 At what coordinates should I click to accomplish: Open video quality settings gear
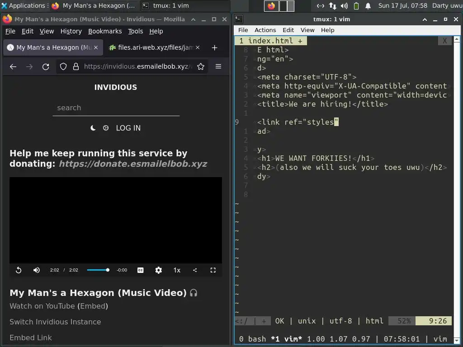click(159, 270)
